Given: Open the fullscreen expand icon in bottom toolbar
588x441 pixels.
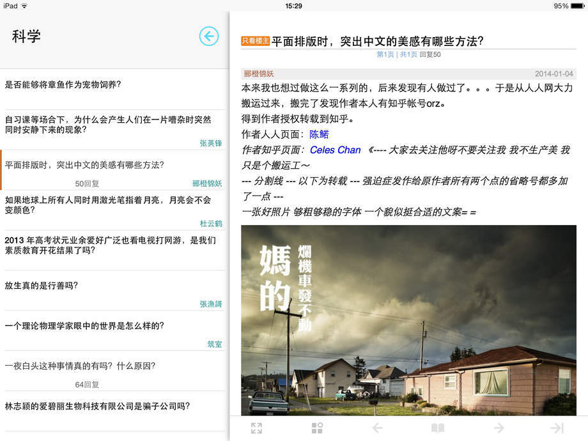Looking at the screenshot, I should coord(256,428).
